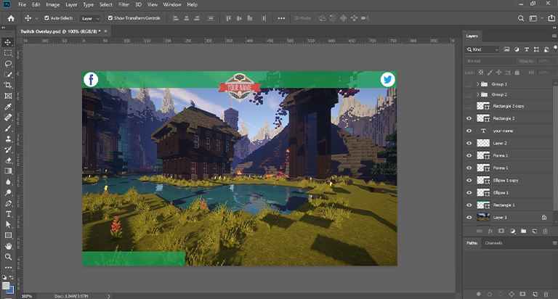The image size is (558, 299).
Task: Select the Move tool in the toolbox
Action: coord(7,42)
